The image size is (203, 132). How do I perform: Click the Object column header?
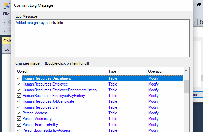61,71
